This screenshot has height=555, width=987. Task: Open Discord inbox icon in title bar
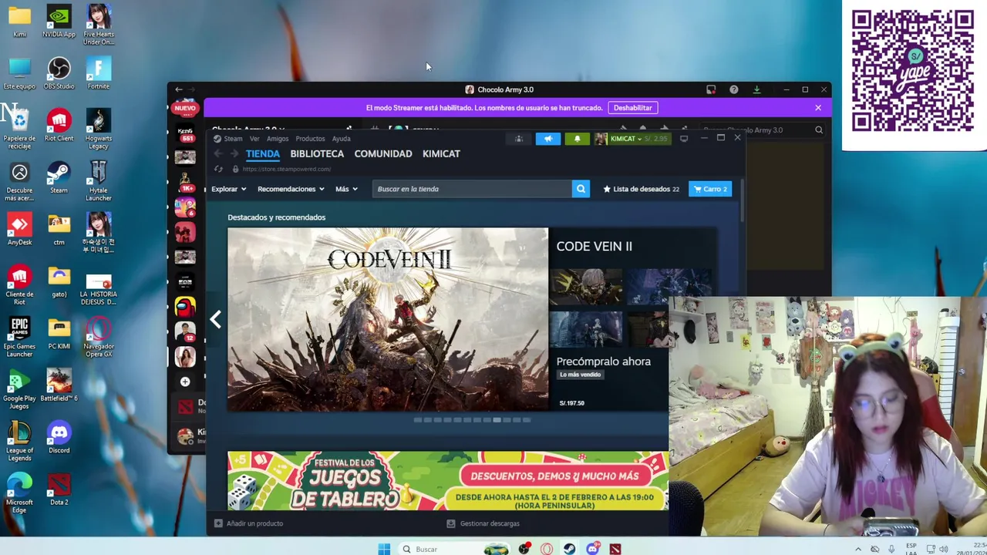coord(711,89)
